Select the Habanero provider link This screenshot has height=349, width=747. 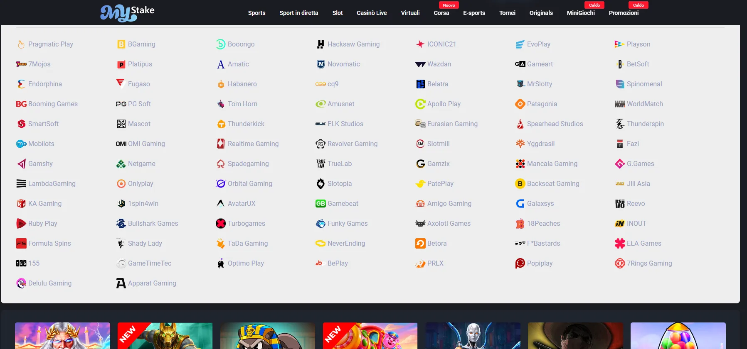(237, 84)
